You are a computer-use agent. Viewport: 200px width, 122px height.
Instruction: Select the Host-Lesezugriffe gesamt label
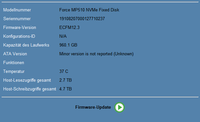tap(27, 80)
